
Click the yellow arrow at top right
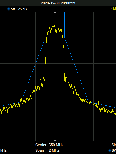[111, 9]
